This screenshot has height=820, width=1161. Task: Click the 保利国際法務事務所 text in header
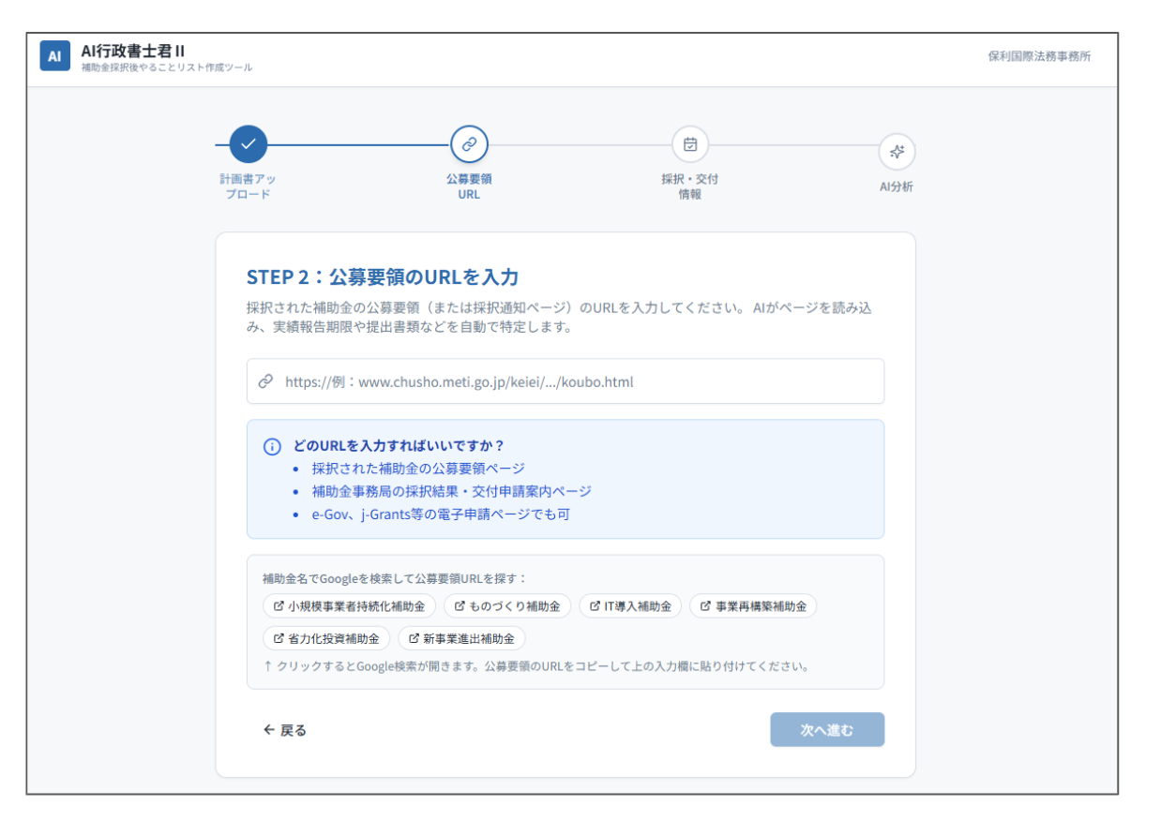click(x=1039, y=56)
